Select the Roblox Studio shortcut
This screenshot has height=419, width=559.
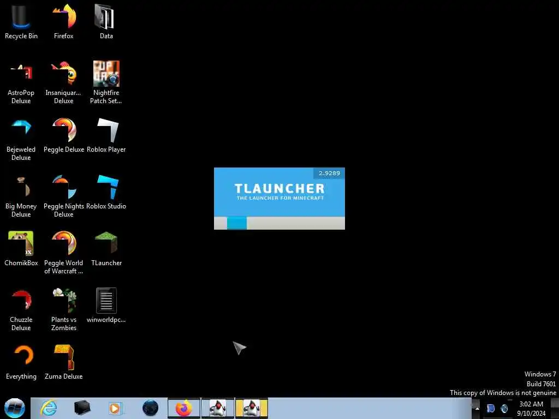point(106,193)
